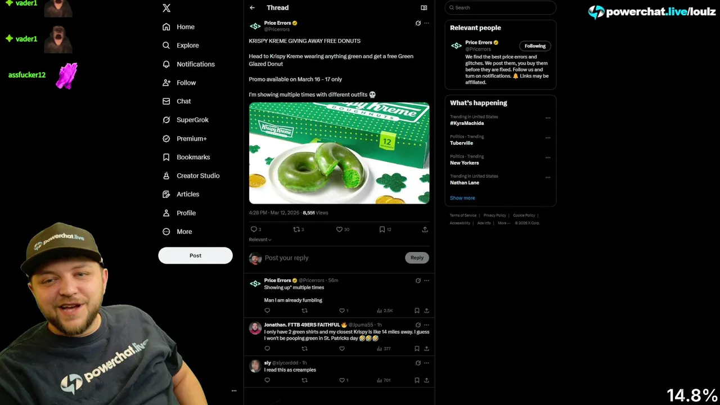Image resolution: width=720 pixels, height=405 pixels.
Task: Expand the Relevant replies sort dropdown
Action: 260,240
